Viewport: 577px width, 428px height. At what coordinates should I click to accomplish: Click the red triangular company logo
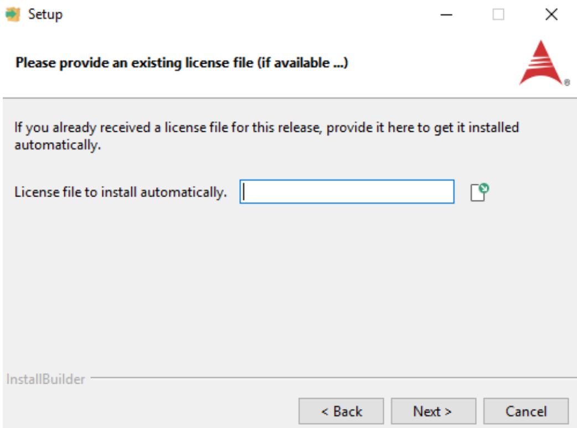[540, 63]
